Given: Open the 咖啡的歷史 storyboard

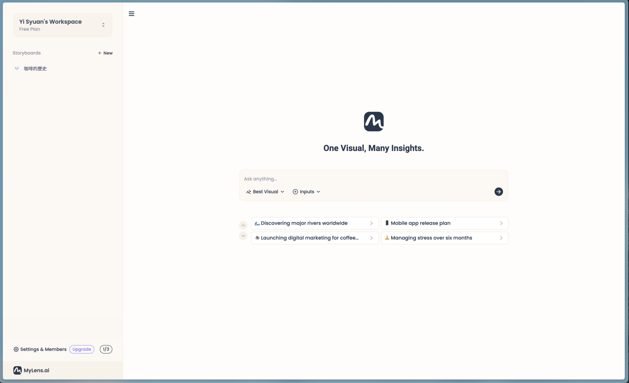Looking at the screenshot, I should (x=35, y=68).
